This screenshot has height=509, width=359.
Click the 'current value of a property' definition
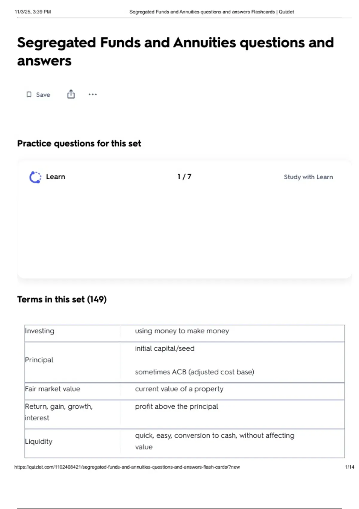[x=179, y=389]
